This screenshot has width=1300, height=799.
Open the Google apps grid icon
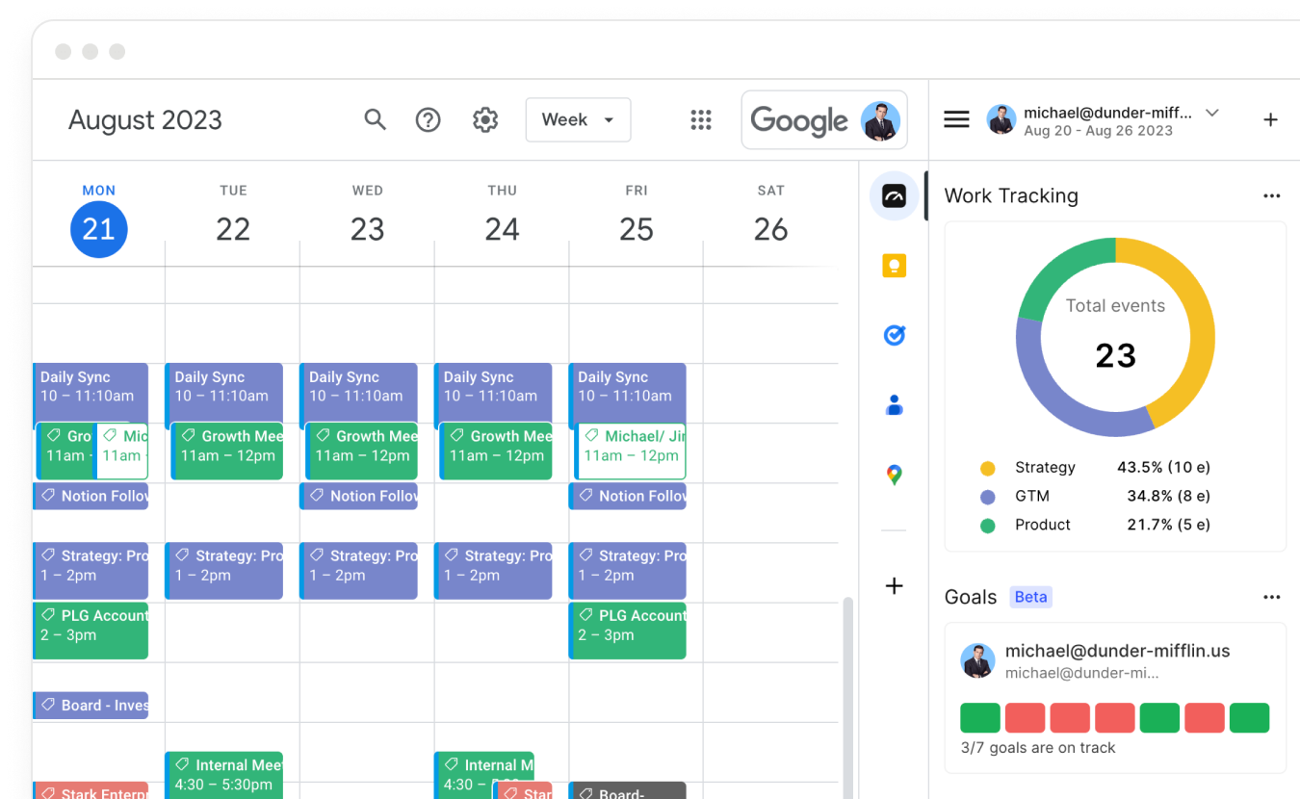click(x=700, y=119)
